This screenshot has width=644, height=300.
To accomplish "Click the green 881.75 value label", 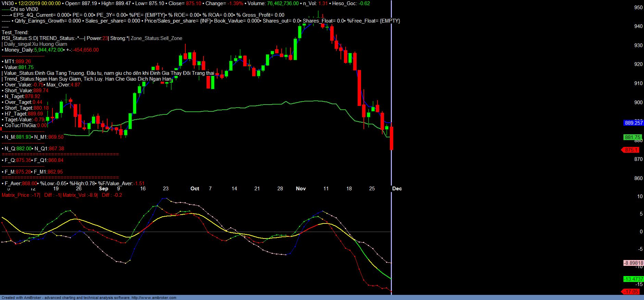I will tap(632, 137).
